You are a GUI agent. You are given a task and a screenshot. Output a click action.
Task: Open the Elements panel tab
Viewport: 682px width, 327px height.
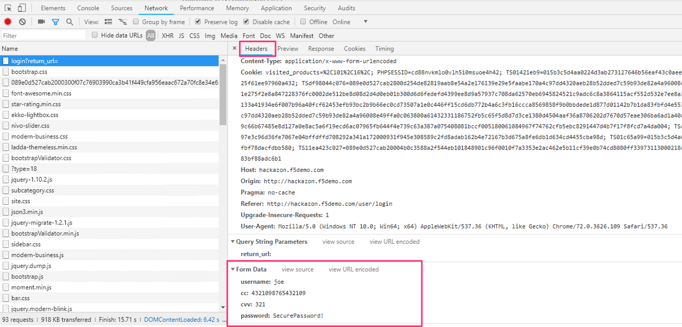coord(53,8)
